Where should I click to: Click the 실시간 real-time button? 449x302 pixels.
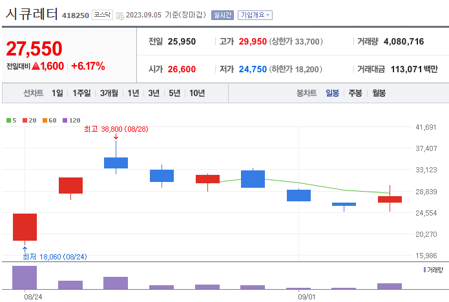(x=222, y=15)
